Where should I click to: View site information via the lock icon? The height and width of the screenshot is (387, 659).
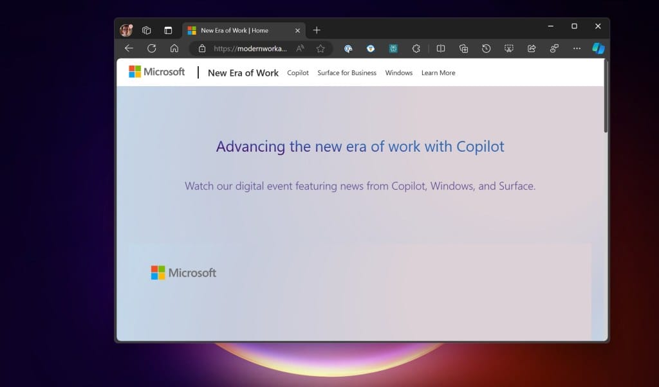(x=202, y=48)
